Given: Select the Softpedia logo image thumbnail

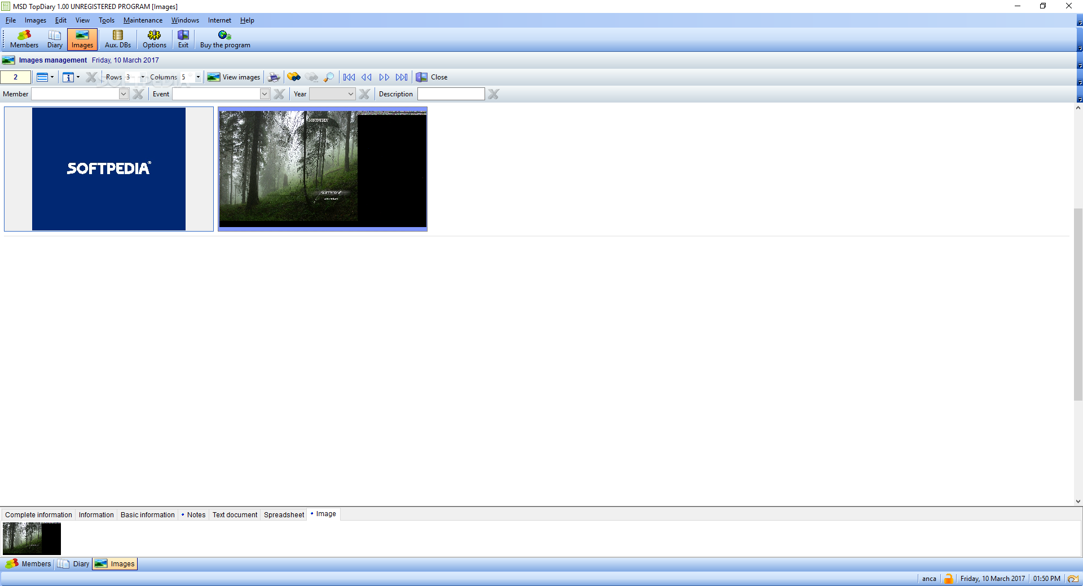Looking at the screenshot, I should point(109,169).
